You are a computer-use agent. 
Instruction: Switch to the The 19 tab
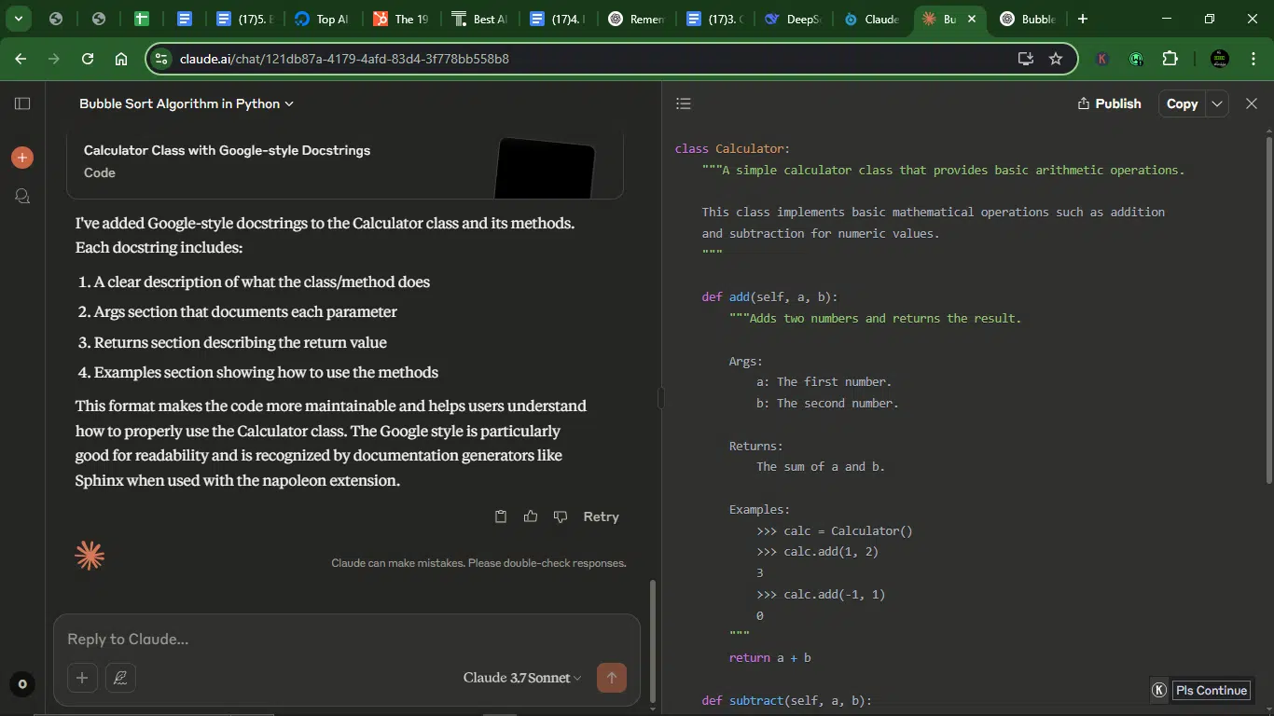point(400,19)
